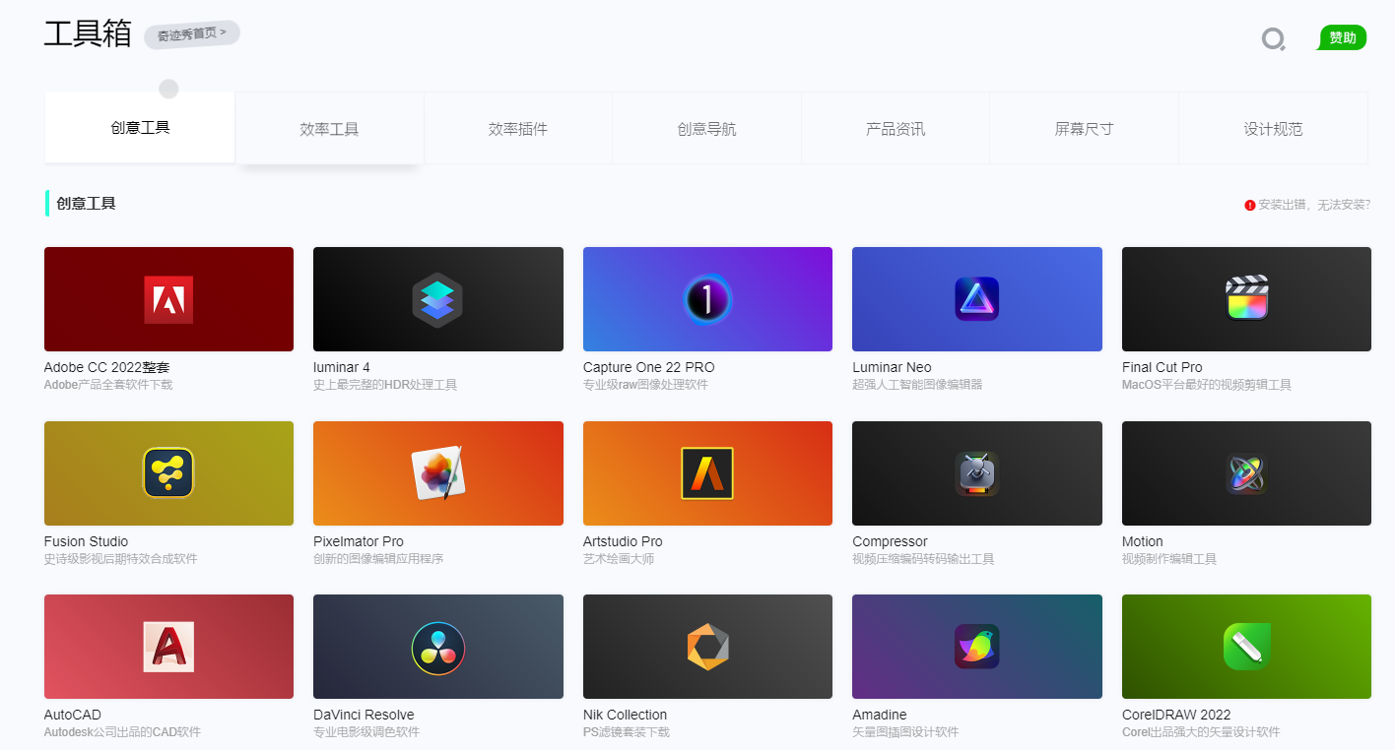The image size is (1395, 750).
Task: Open the Amadine title link
Action: pyautogui.click(x=880, y=715)
